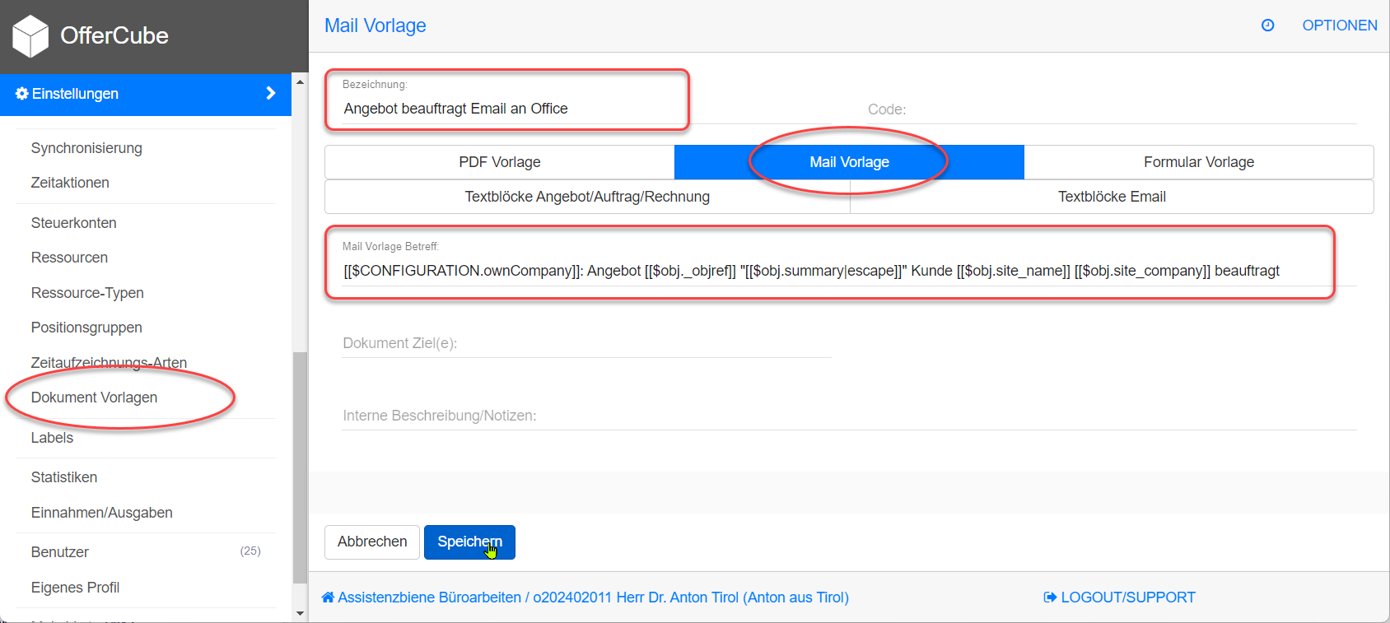Viewport: 1390px width, 623px height.
Task: Open Eigenes Profil entry
Action: (75, 588)
